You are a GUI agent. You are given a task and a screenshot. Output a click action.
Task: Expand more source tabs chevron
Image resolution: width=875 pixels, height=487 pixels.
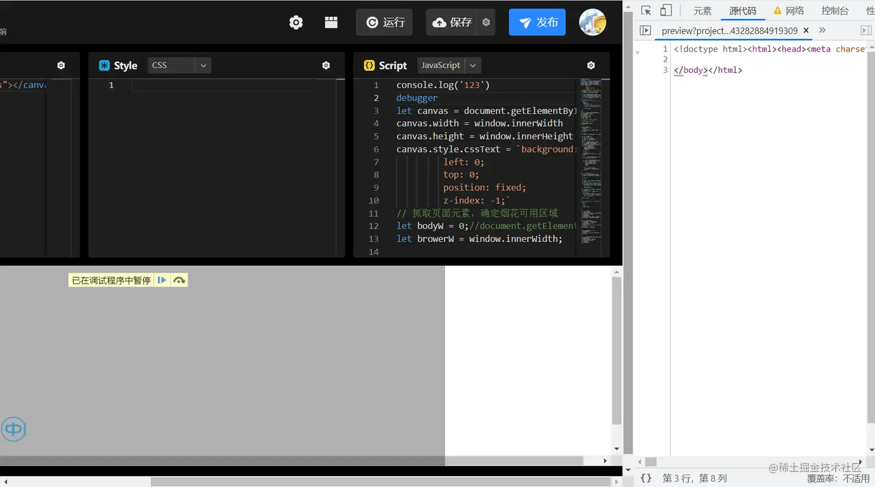pyautogui.click(x=822, y=30)
